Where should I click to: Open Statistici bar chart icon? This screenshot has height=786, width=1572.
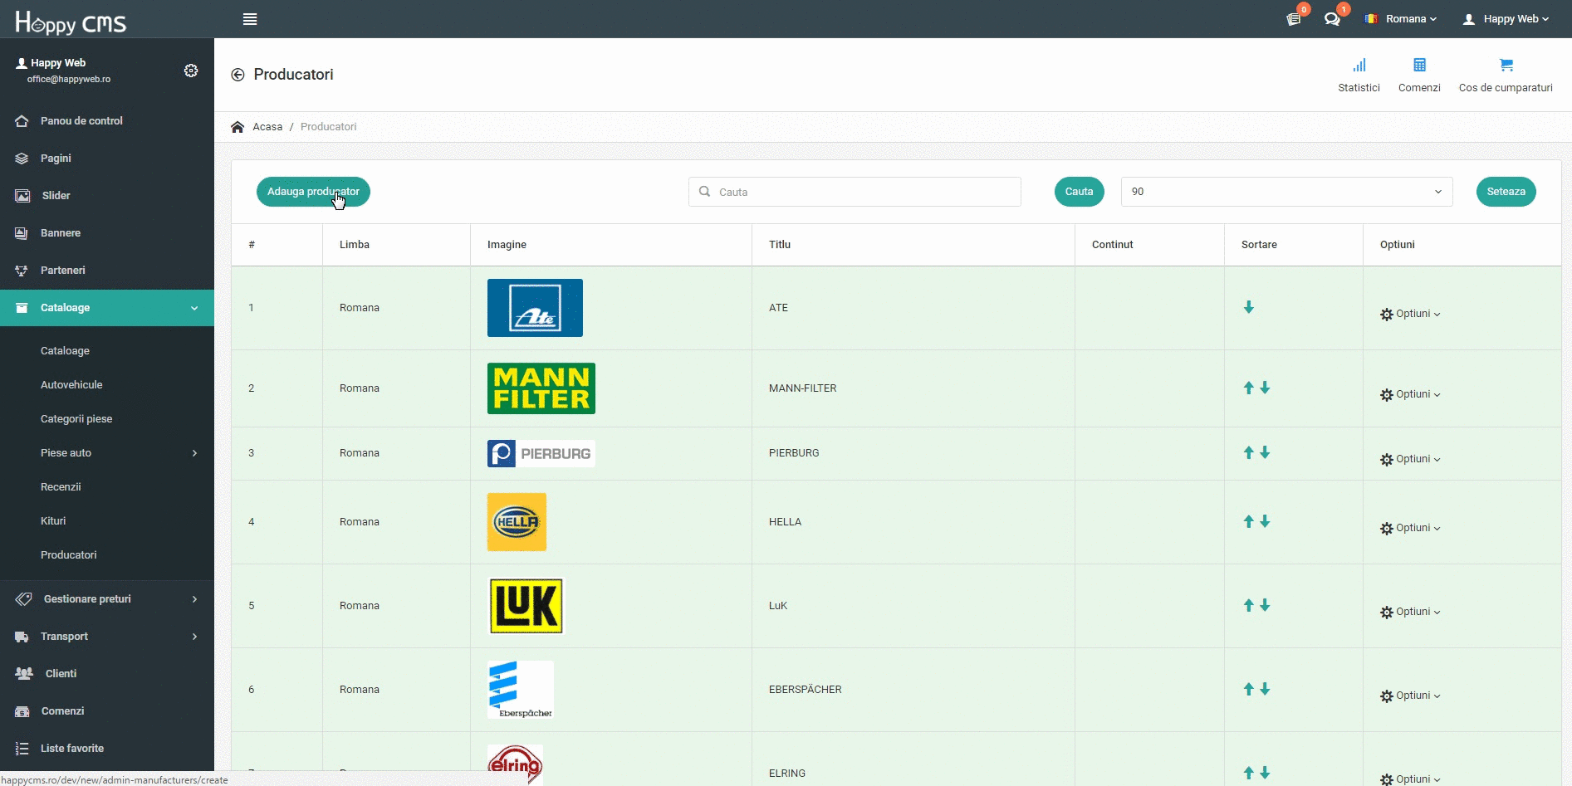tap(1359, 66)
